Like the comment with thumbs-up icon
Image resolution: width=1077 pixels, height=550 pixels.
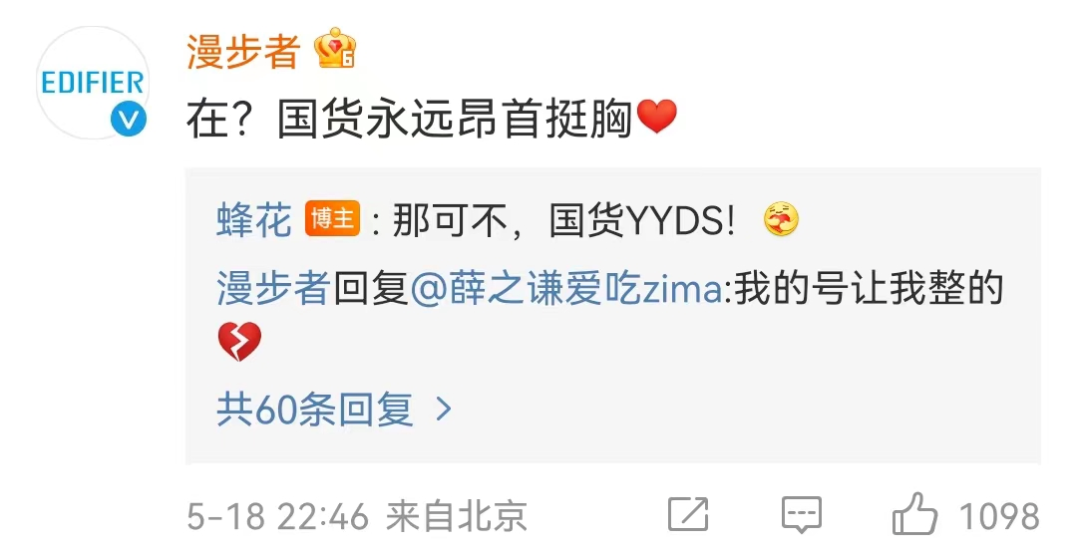click(x=914, y=513)
